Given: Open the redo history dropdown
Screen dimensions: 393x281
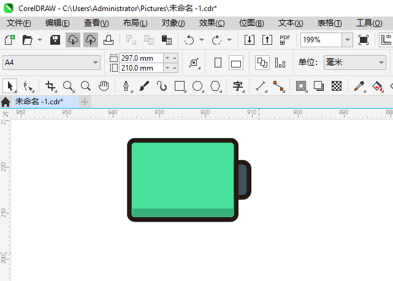Looking at the screenshot, I should coord(229,40).
